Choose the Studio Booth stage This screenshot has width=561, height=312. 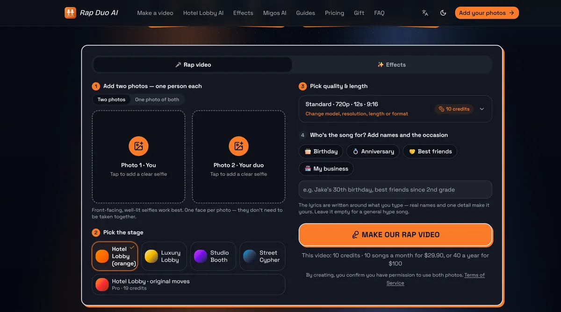(213, 256)
